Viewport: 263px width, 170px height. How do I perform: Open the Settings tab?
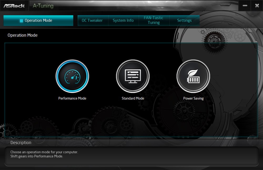click(184, 20)
